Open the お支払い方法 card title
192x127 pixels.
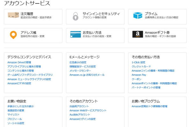(92, 33)
